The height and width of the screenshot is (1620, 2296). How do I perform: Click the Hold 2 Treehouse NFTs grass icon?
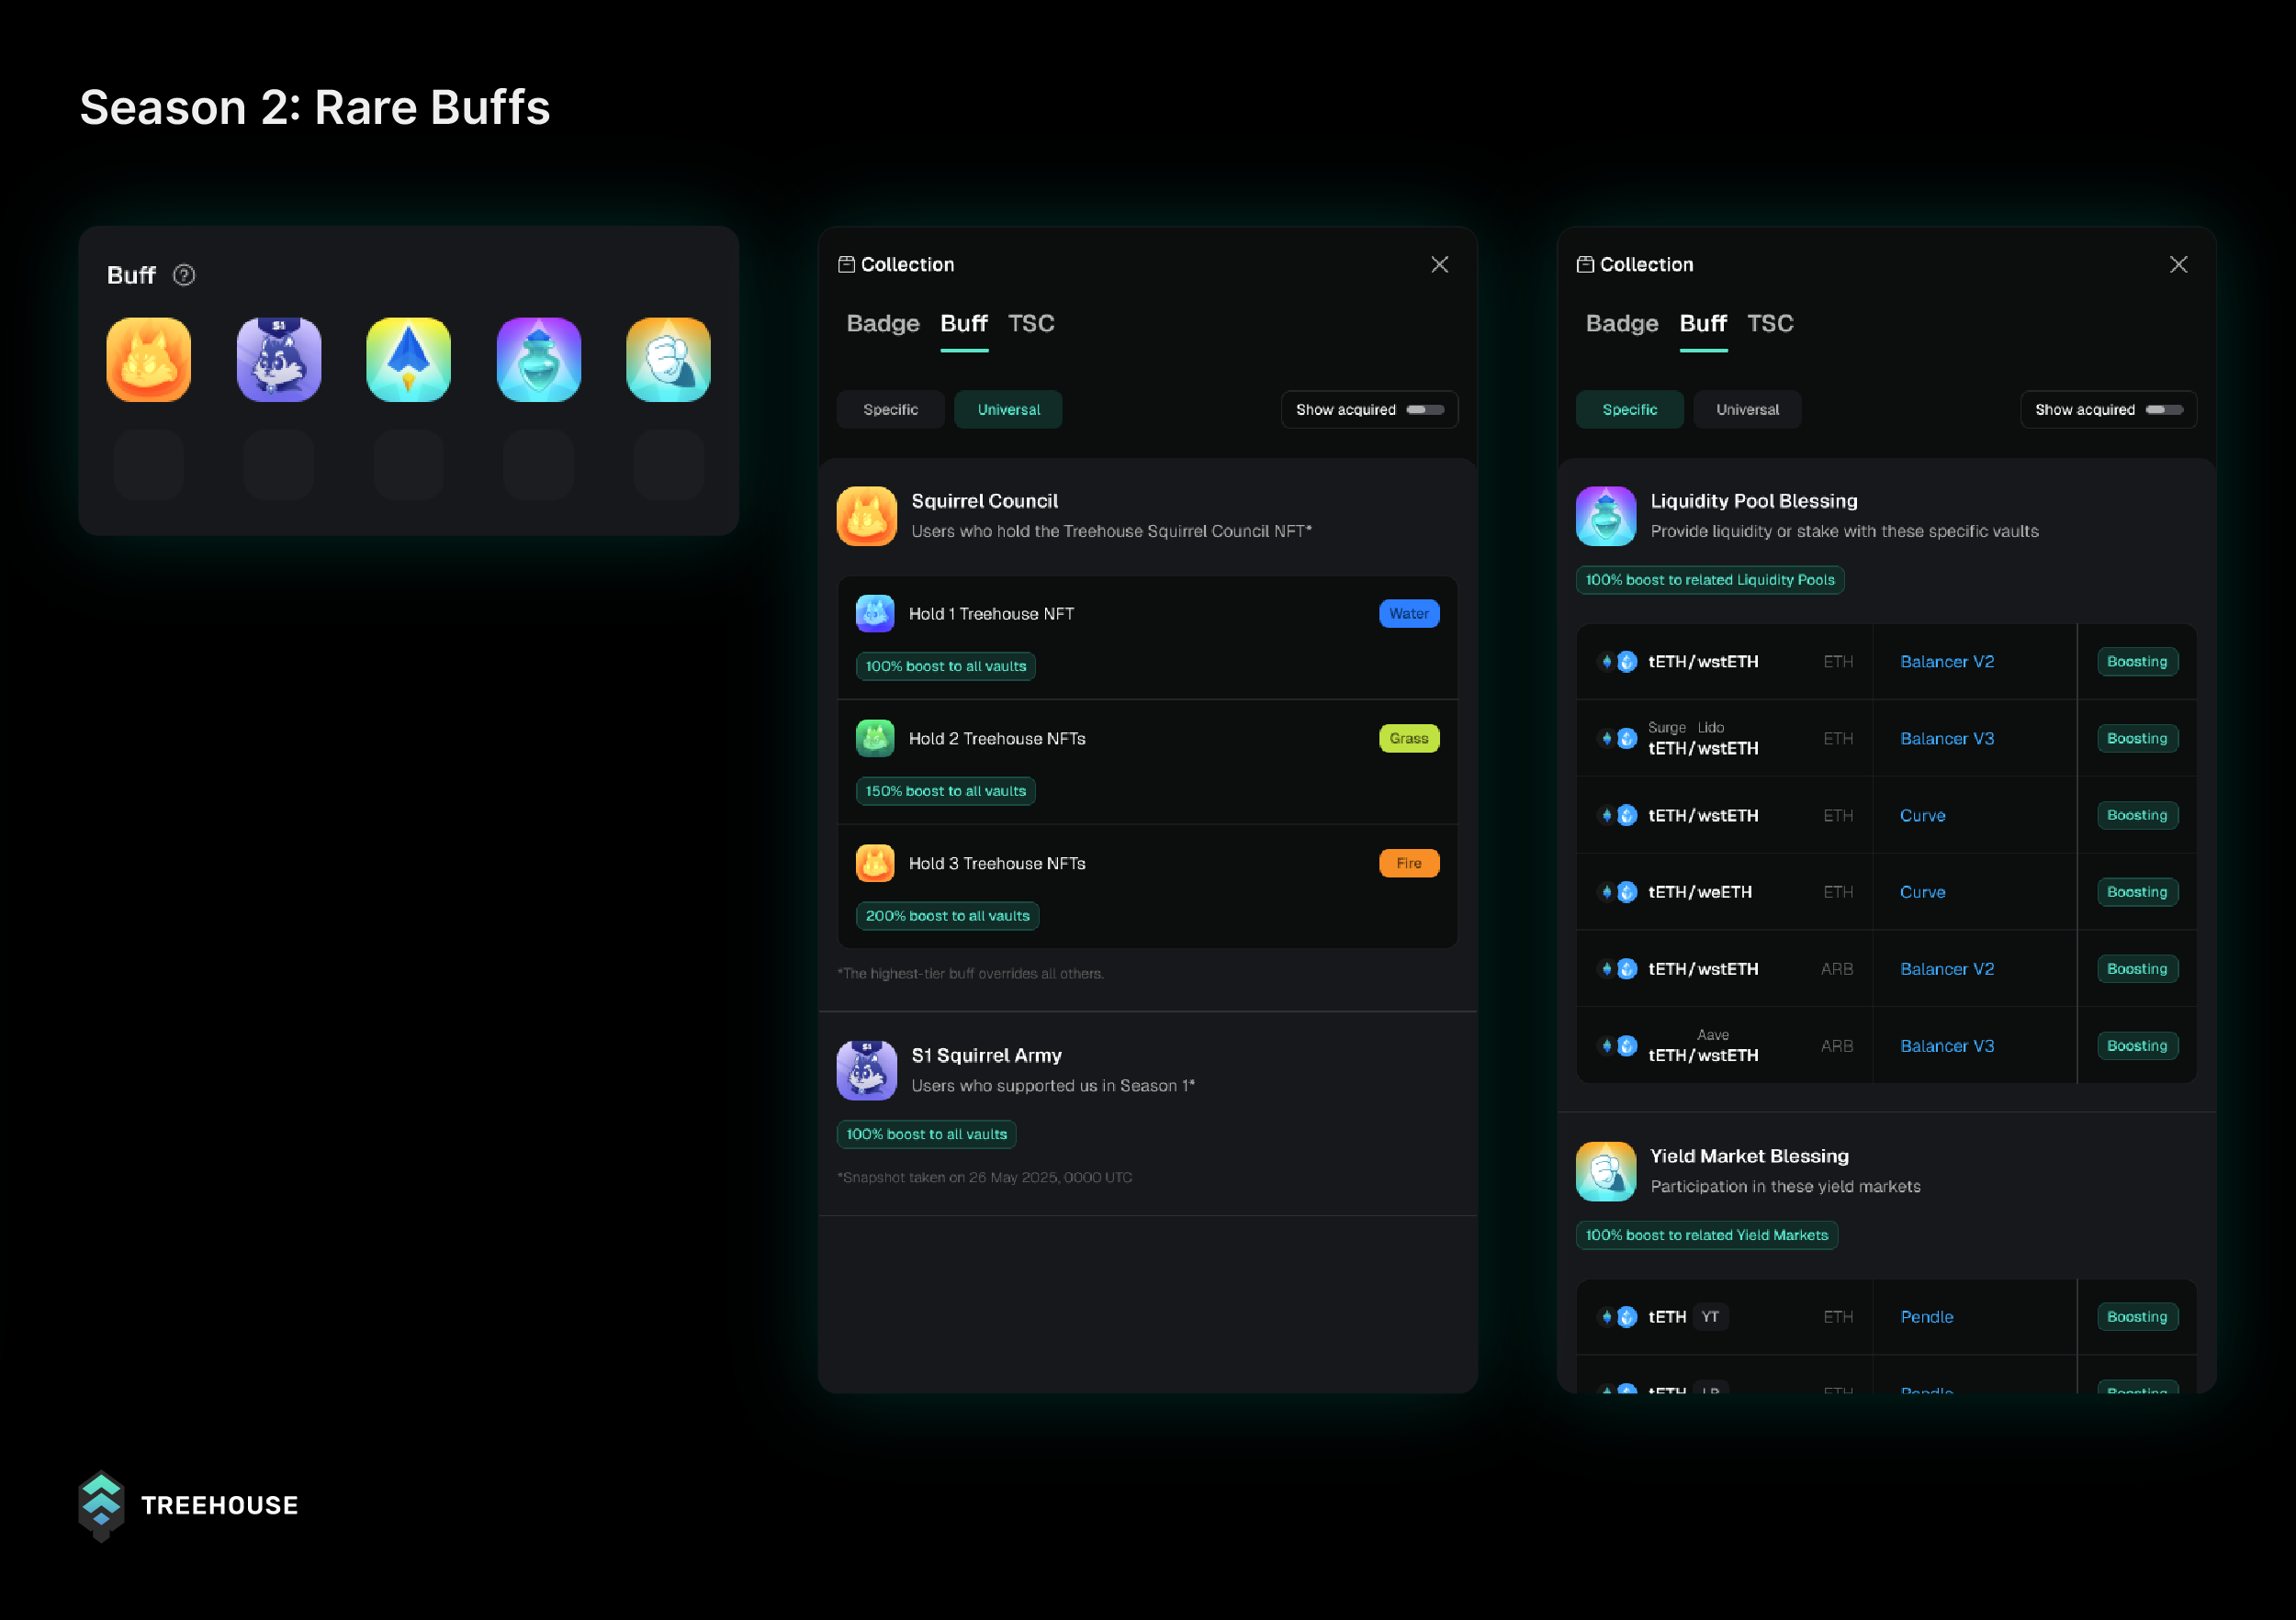[875, 739]
